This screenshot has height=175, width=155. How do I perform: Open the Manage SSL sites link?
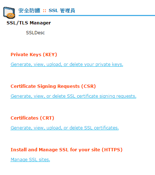click(x=30, y=160)
